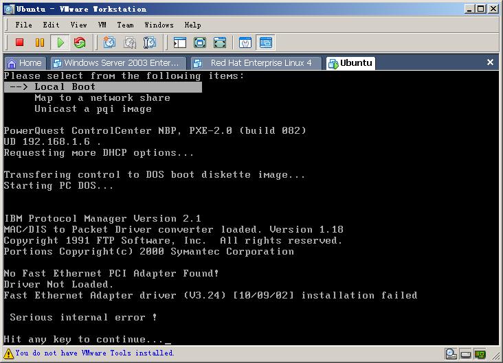503x363 pixels.
Task: Open the File menu
Action: point(24,25)
